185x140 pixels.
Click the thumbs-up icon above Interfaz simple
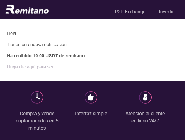[91, 97]
